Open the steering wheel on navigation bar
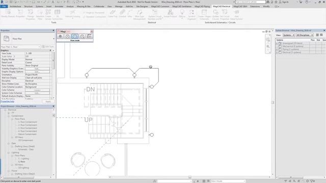Image resolution: width=326 pixels, height=183 pixels. [x=268, y=39]
